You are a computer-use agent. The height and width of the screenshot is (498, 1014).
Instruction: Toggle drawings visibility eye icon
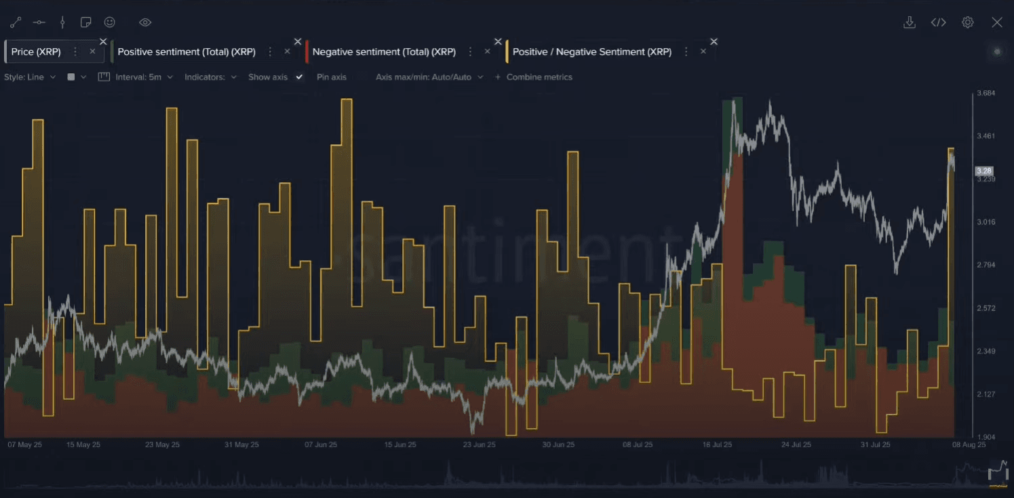(x=145, y=22)
